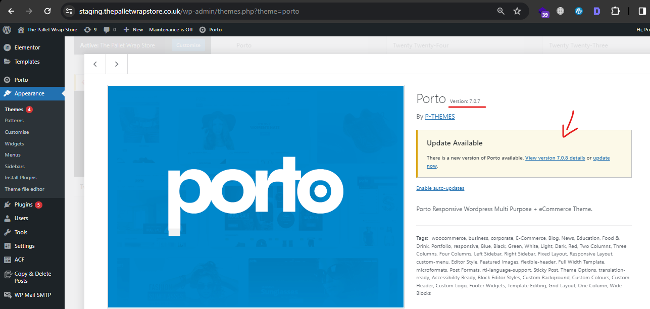Click the purple D extension icon
Viewport: 650px width, 309px height.
(597, 11)
